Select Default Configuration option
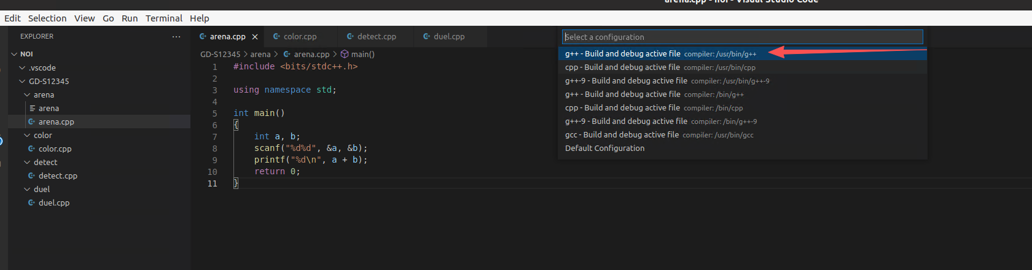1032x270 pixels. pyautogui.click(x=604, y=148)
